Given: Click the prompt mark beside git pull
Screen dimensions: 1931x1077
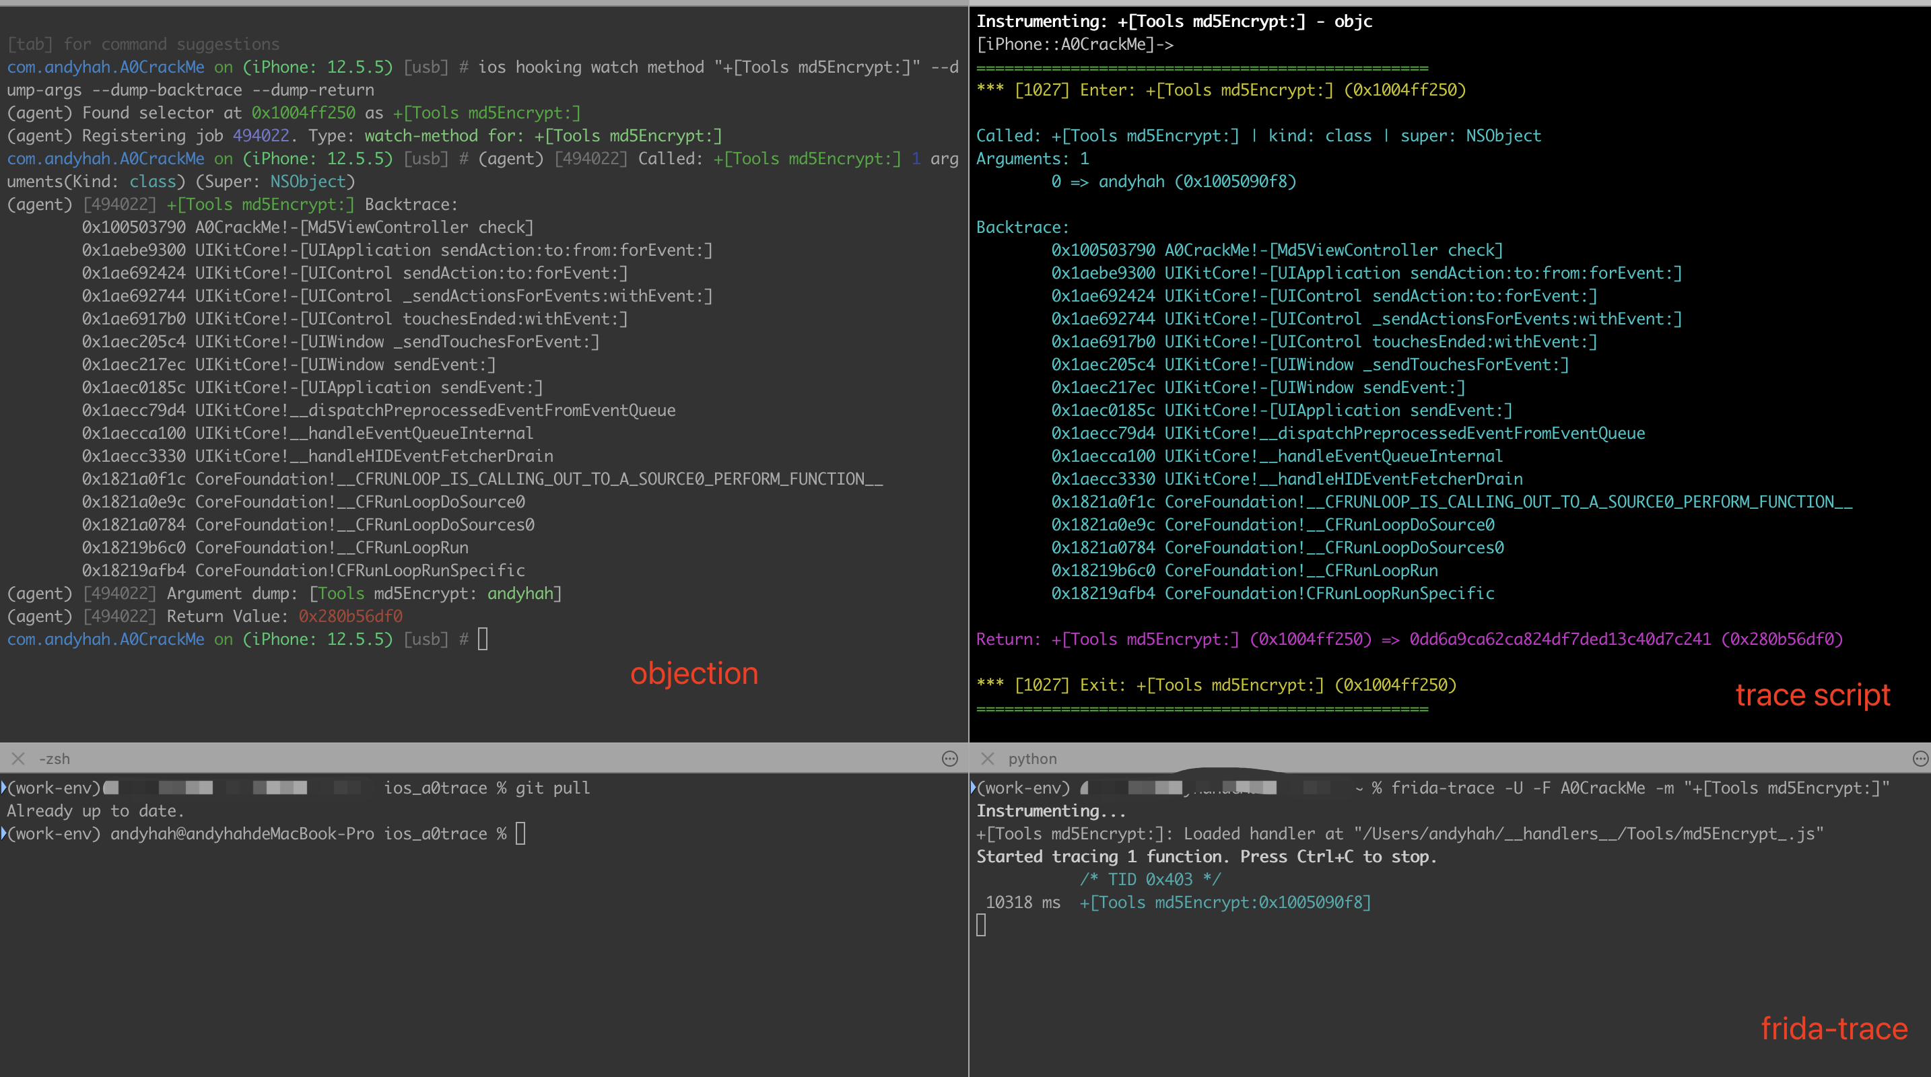Looking at the screenshot, I should click(4, 787).
